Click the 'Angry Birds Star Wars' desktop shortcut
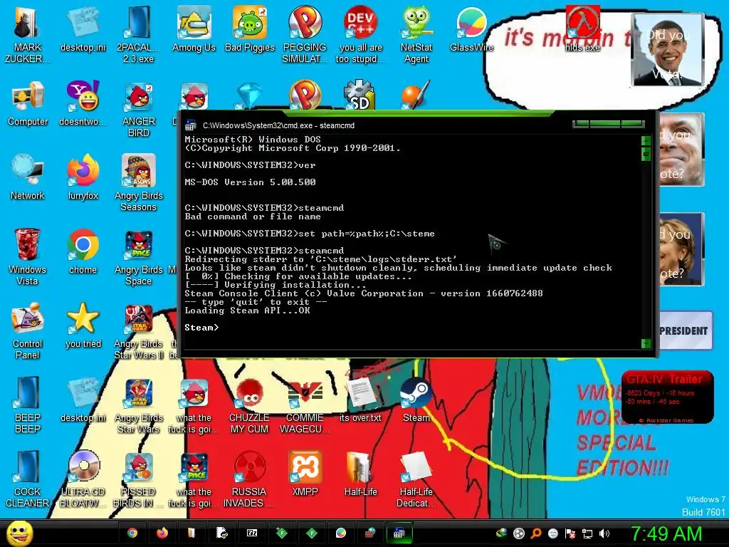Viewport: 729px width, 547px height. [138, 405]
